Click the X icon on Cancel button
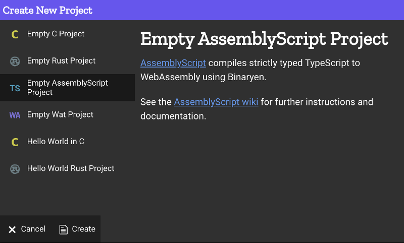 click(x=12, y=229)
